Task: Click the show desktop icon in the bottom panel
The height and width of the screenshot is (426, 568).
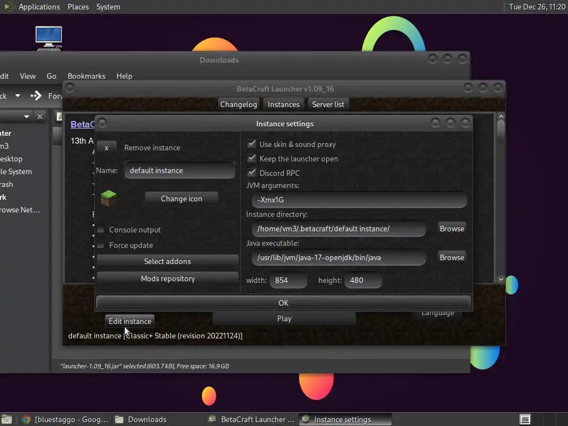Action: pos(7,419)
